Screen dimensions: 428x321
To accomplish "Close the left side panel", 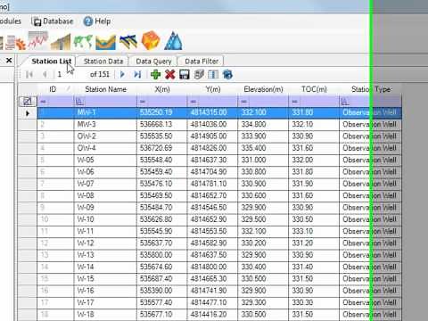I will pos(9,61).
